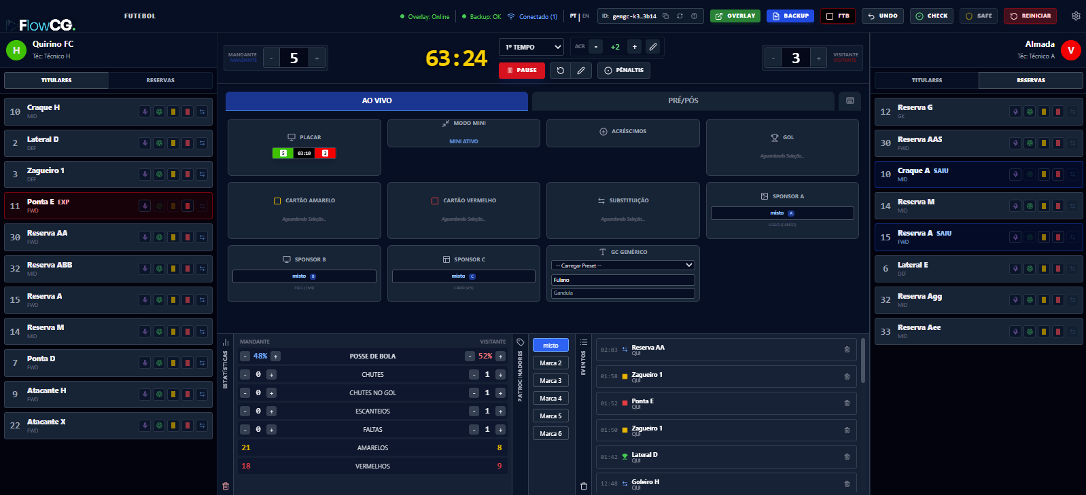The image size is (1086, 495).
Task: Click the layout icon beside PRÉ/PÓS tab
Action: tap(849, 100)
